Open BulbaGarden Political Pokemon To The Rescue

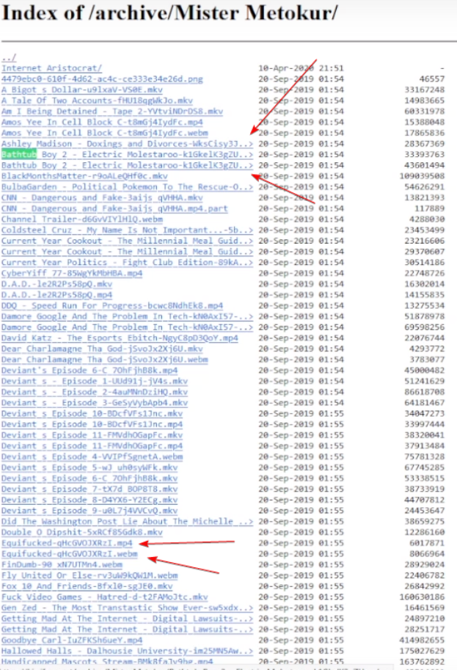pos(128,186)
